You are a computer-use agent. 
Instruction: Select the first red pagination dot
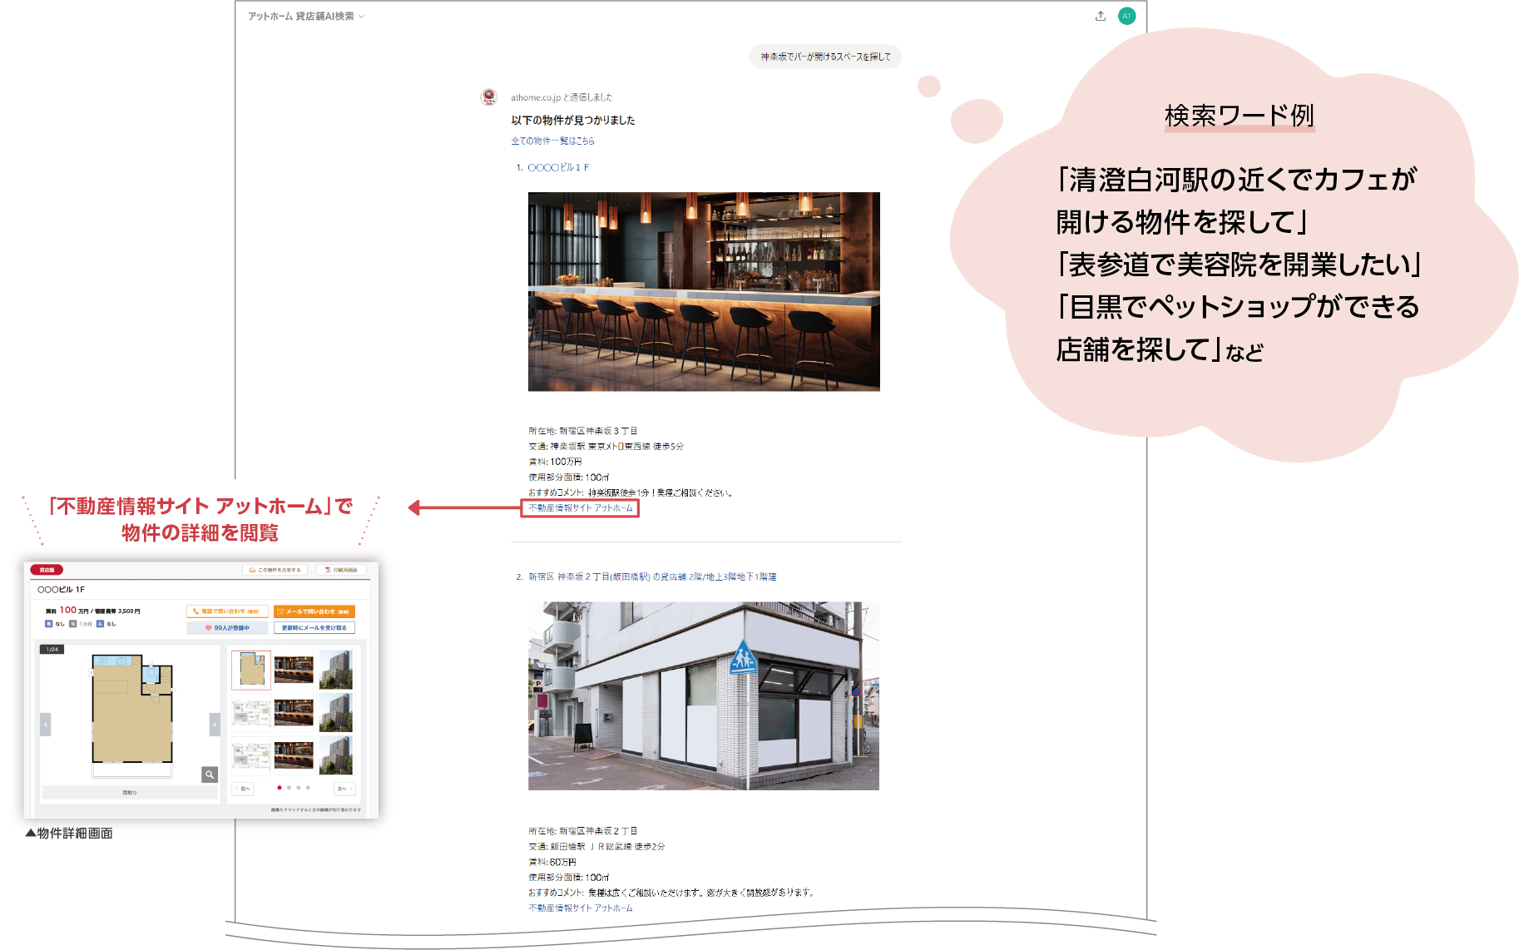pos(280,788)
